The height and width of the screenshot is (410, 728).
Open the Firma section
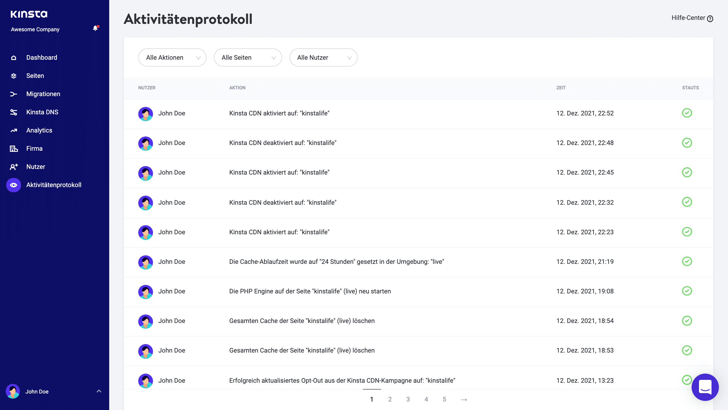[x=34, y=148]
